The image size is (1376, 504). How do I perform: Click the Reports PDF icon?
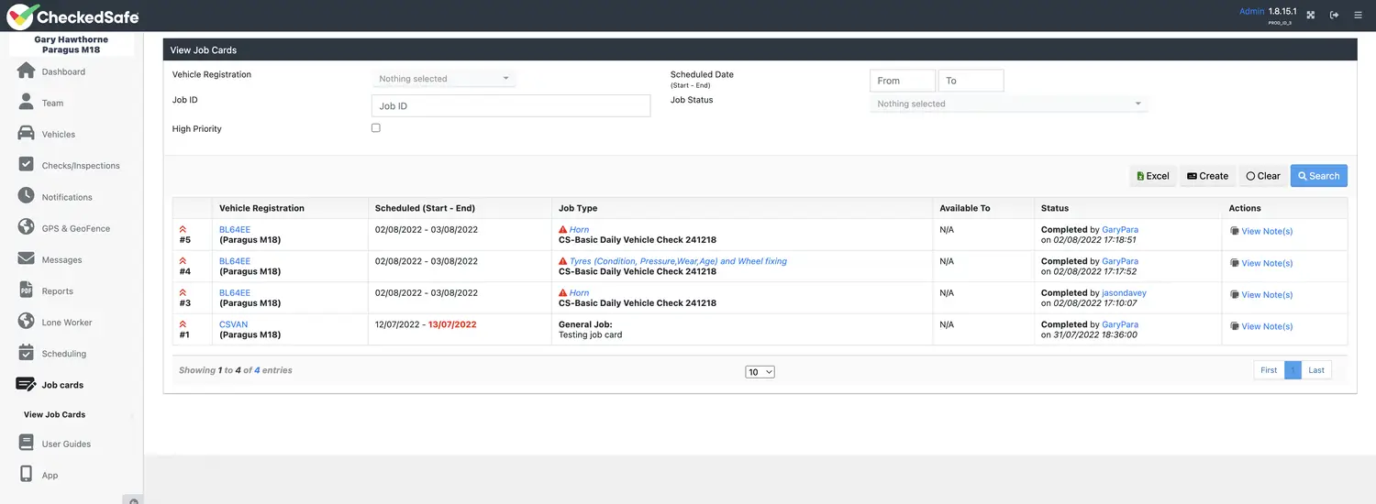(x=26, y=290)
